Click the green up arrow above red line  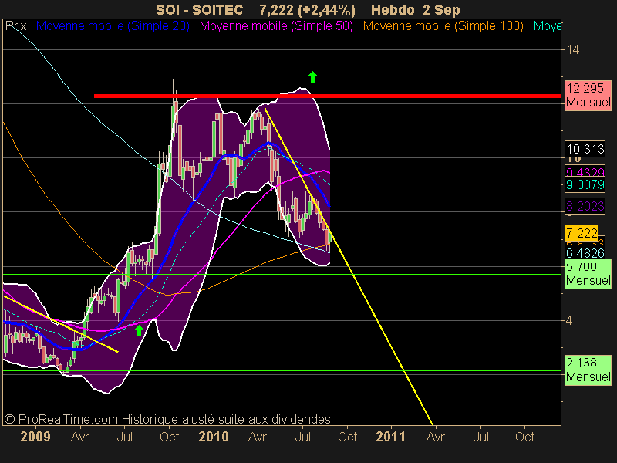(x=312, y=76)
